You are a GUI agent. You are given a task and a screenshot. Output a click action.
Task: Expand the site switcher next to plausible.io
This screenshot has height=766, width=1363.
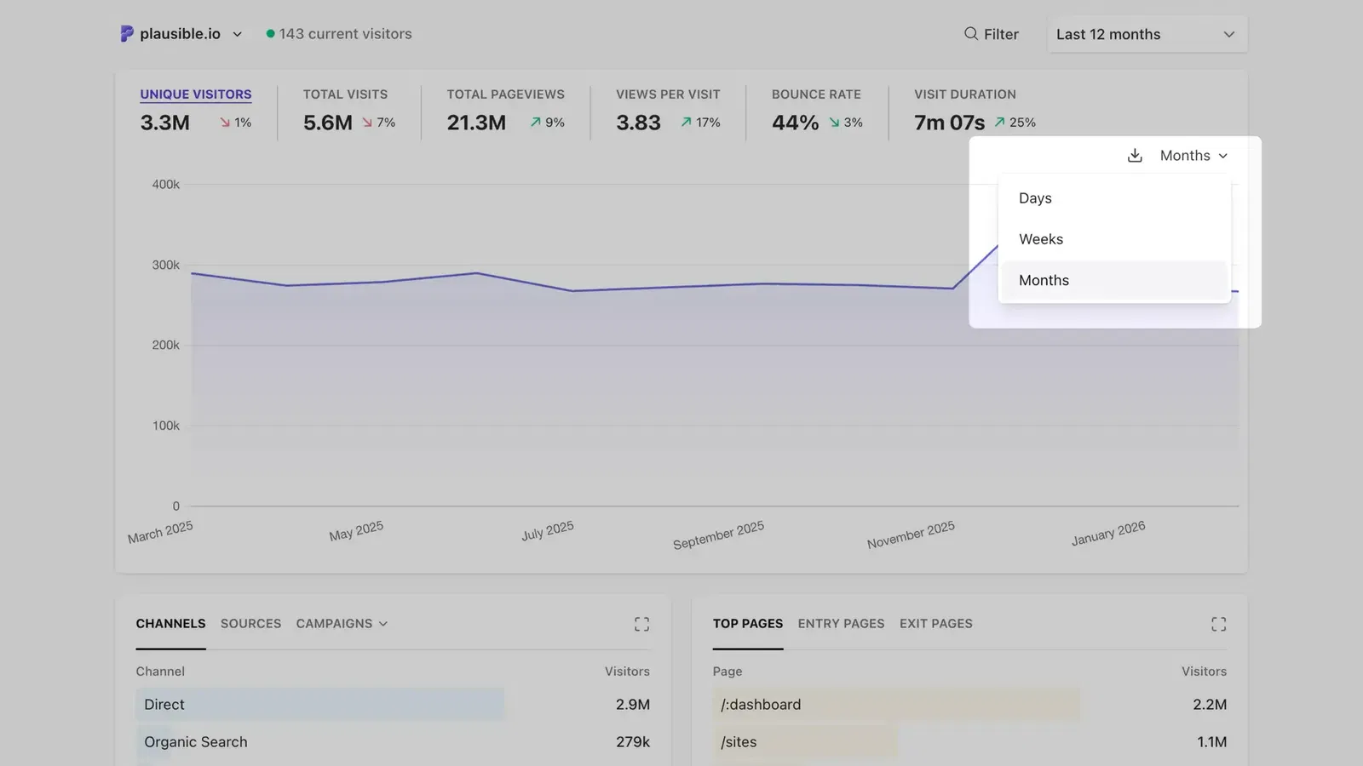pyautogui.click(x=236, y=34)
